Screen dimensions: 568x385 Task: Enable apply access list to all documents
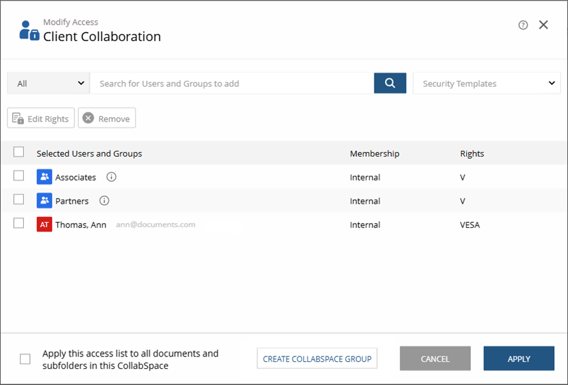(25, 358)
